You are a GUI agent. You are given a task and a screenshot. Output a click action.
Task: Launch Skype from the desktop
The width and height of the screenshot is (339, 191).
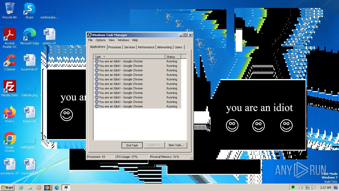29,11
